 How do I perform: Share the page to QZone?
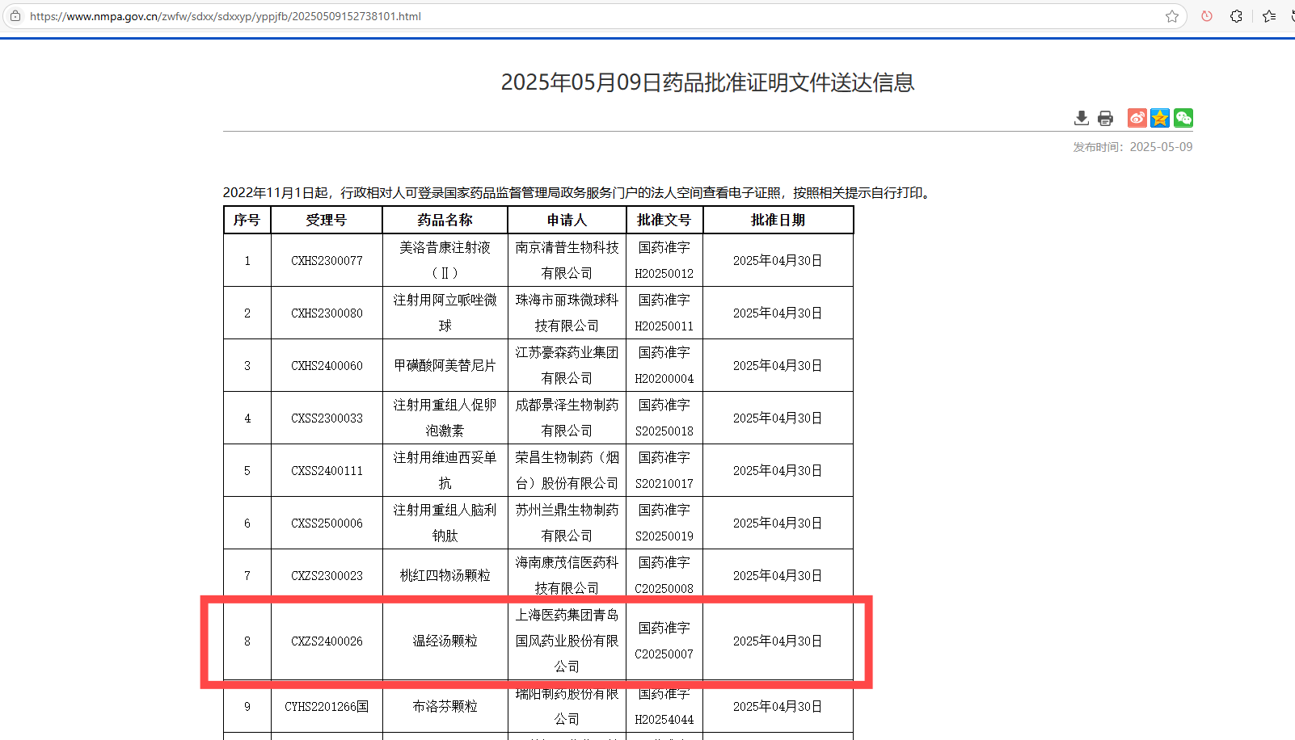coord(1159,118)
